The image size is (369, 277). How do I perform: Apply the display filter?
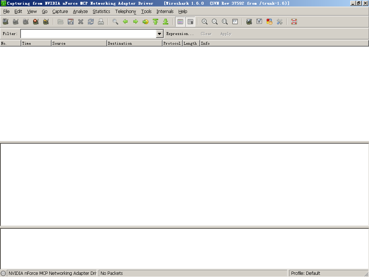pos(226,34)
